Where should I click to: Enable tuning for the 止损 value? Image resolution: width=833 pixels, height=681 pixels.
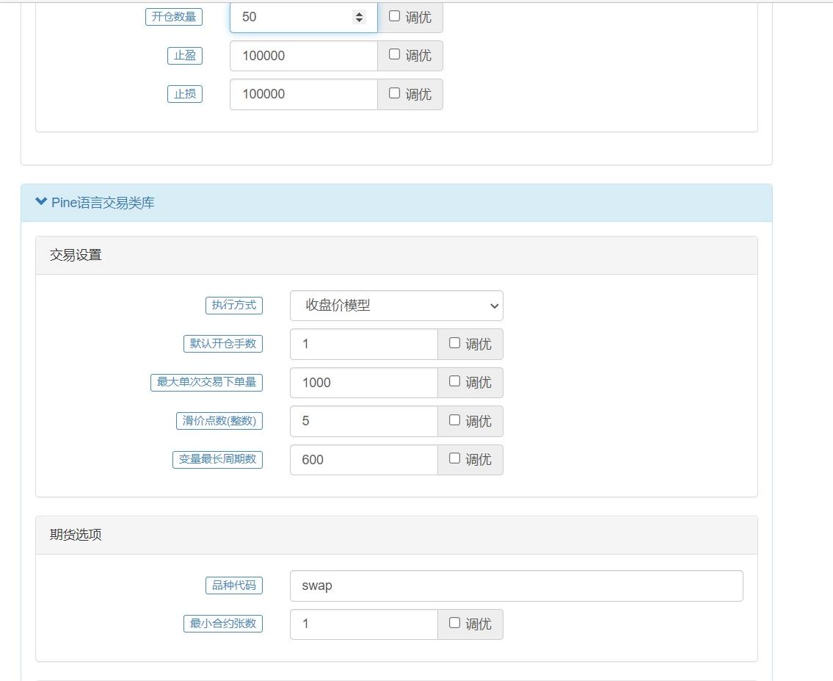pyautogui.click(x=395, y=94)
